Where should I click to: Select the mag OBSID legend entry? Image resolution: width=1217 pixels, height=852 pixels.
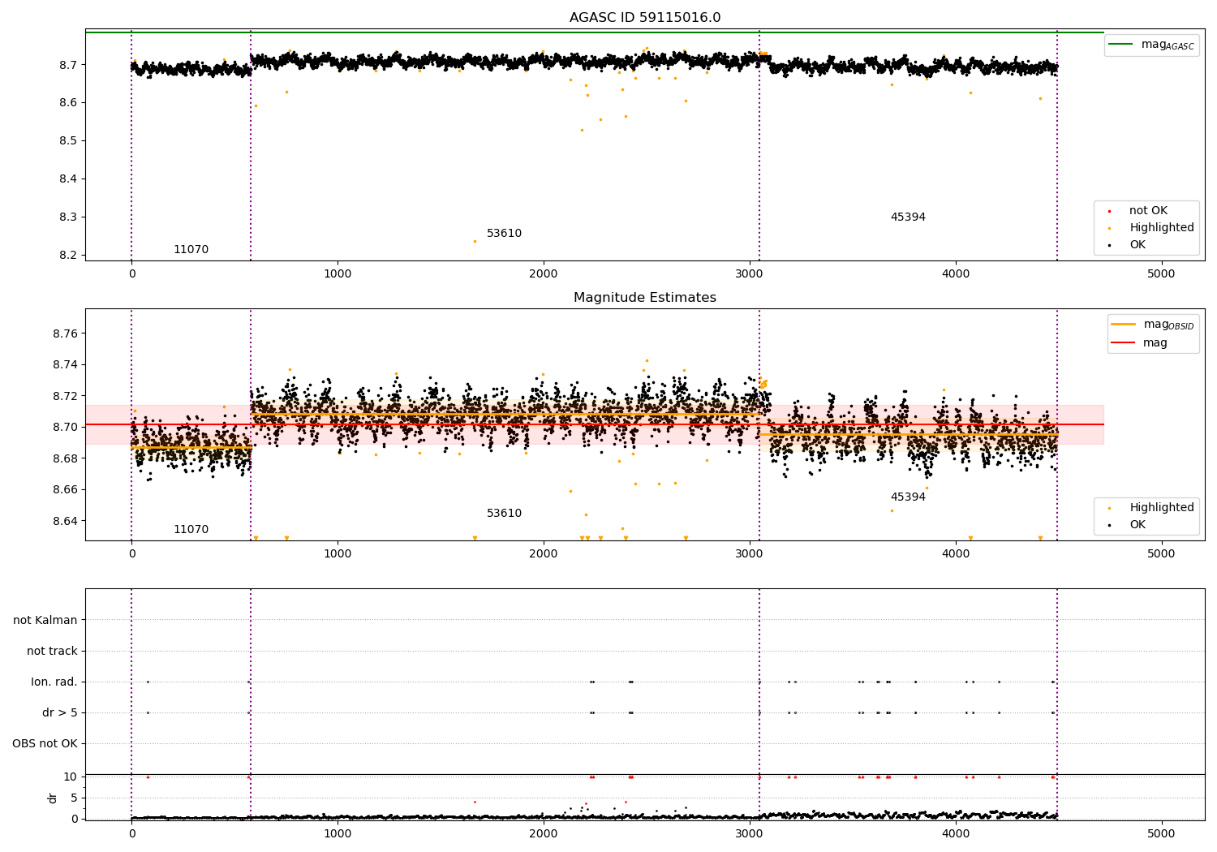click(1153, 325)
